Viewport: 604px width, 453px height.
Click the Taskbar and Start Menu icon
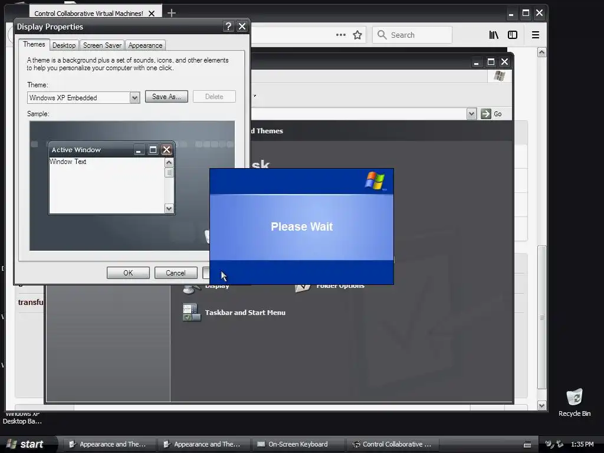[192, 312]
